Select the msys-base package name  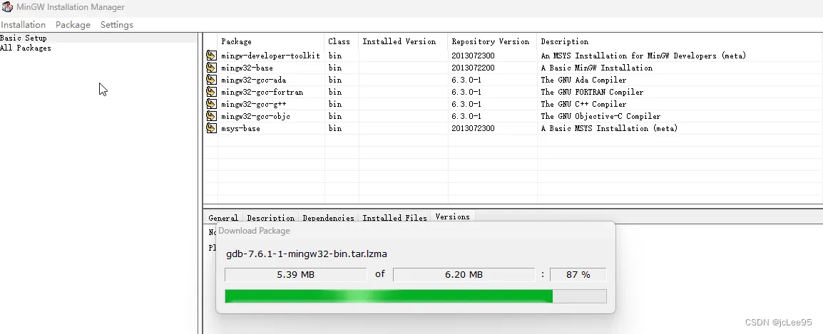click(x=240, y=128)
